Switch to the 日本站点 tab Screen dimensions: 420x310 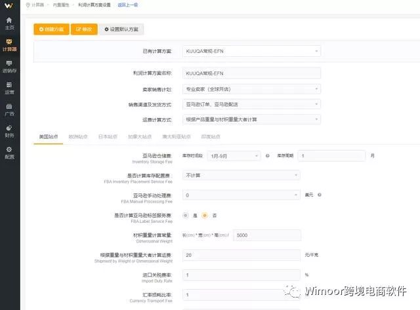[108, 137]
